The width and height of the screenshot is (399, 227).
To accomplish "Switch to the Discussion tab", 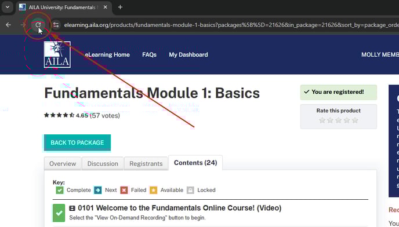I will [103, 163].
